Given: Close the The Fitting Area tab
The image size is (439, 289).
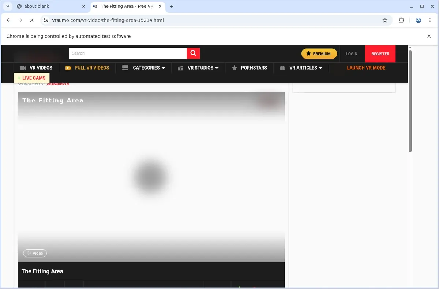Looking at the screenshot, I should [160, 6].
